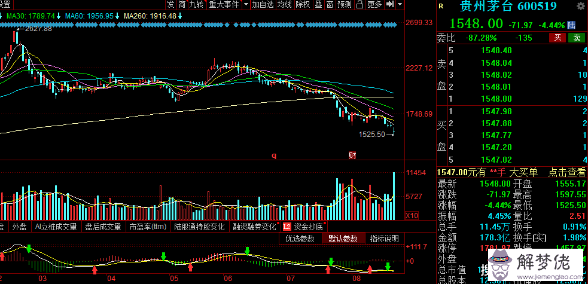
Task: Click the 点击查看 link
Action: click(x=566, y=172)
